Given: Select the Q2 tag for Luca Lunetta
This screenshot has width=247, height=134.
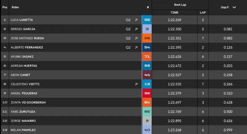Looking at the screenshot, I should (x=128, y=20).
